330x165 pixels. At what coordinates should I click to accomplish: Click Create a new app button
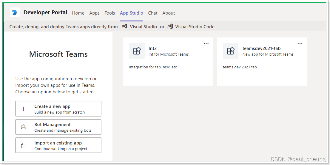point(58,109)
